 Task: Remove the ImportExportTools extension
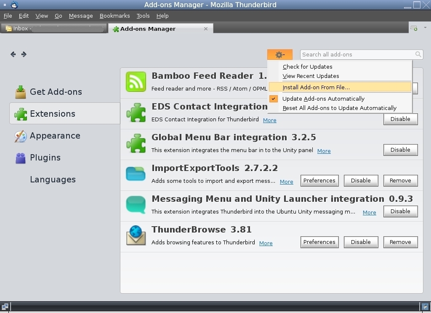click(x=400, y=180)
